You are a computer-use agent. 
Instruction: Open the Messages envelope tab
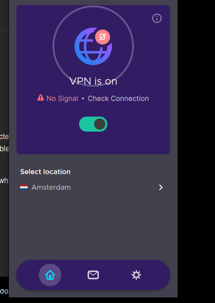click(93, 275)
